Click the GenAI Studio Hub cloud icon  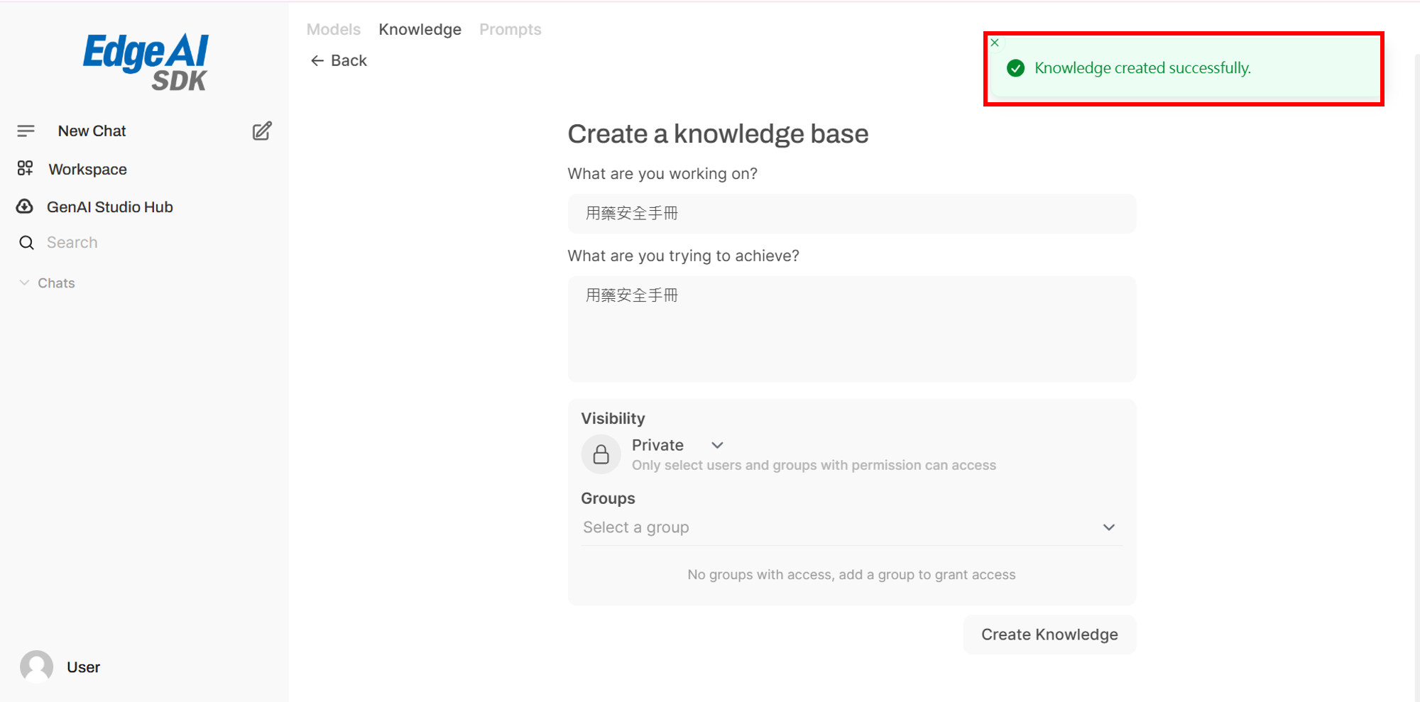(x=25, y=207)
